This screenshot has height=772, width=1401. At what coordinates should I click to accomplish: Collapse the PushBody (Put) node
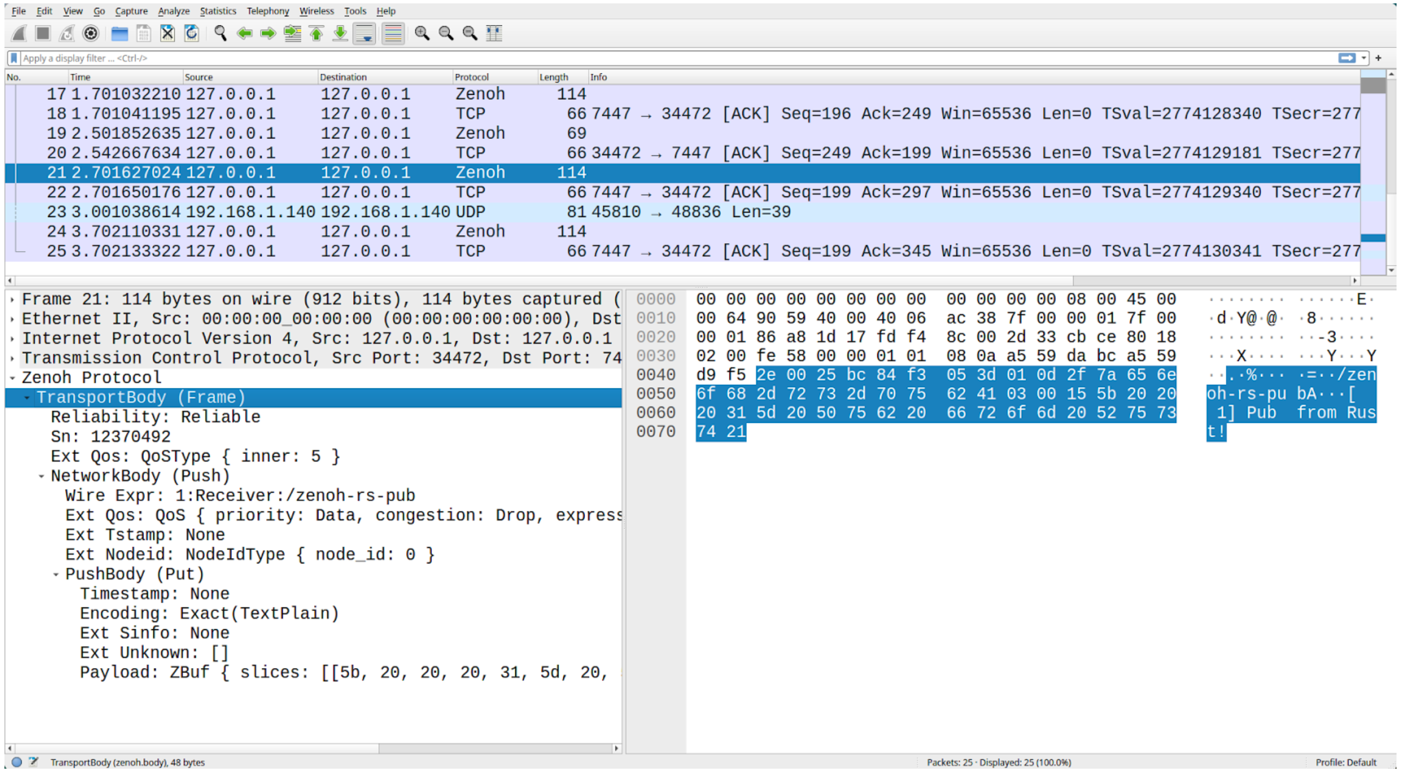tap(56, 575)
